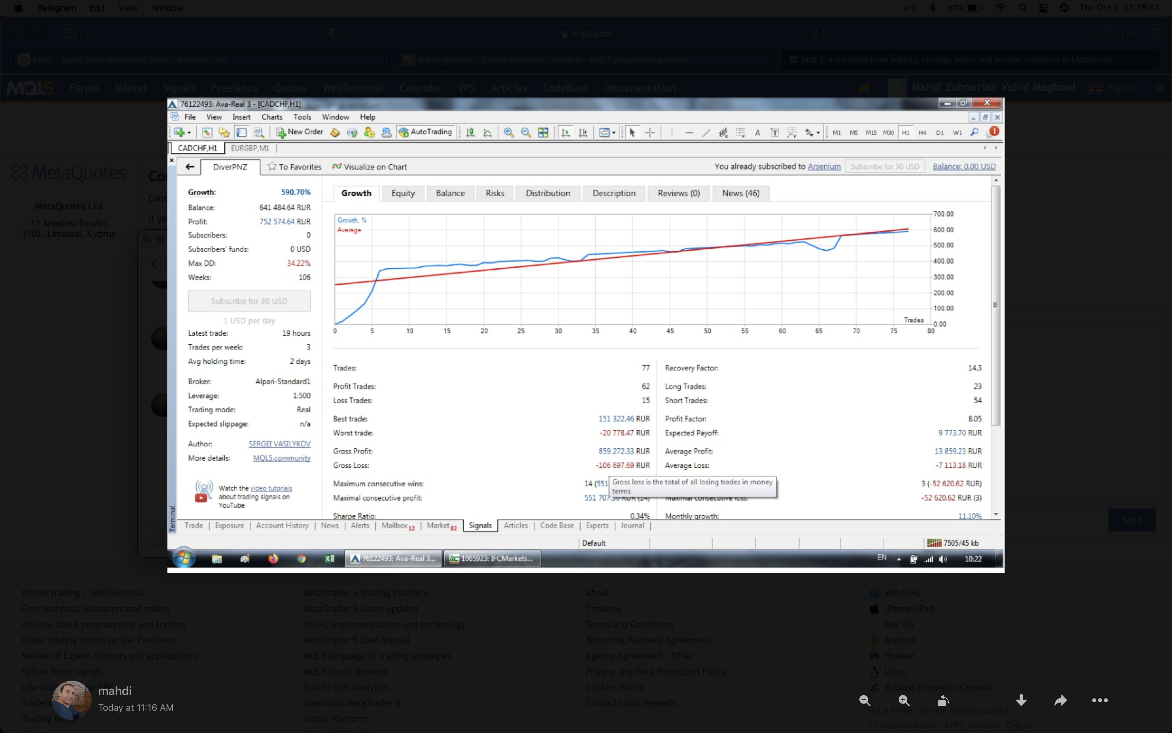Click the Telegram viewer zoom in icon
Viewport: 1172px width, 733px height.
click(904, 701)
